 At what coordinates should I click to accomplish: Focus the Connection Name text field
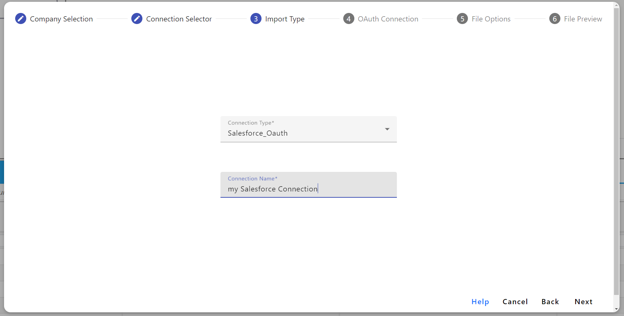pos(308,188)
